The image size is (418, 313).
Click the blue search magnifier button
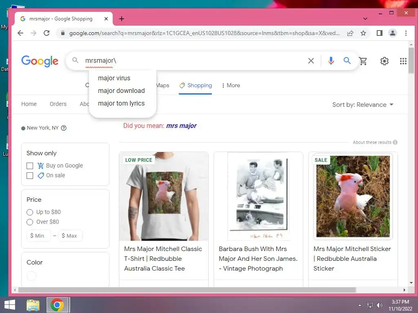coord(347,61)
